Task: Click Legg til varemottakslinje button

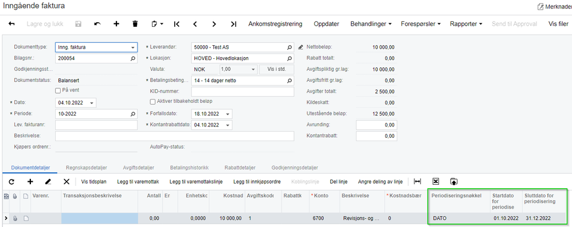Action: [196, 181]
